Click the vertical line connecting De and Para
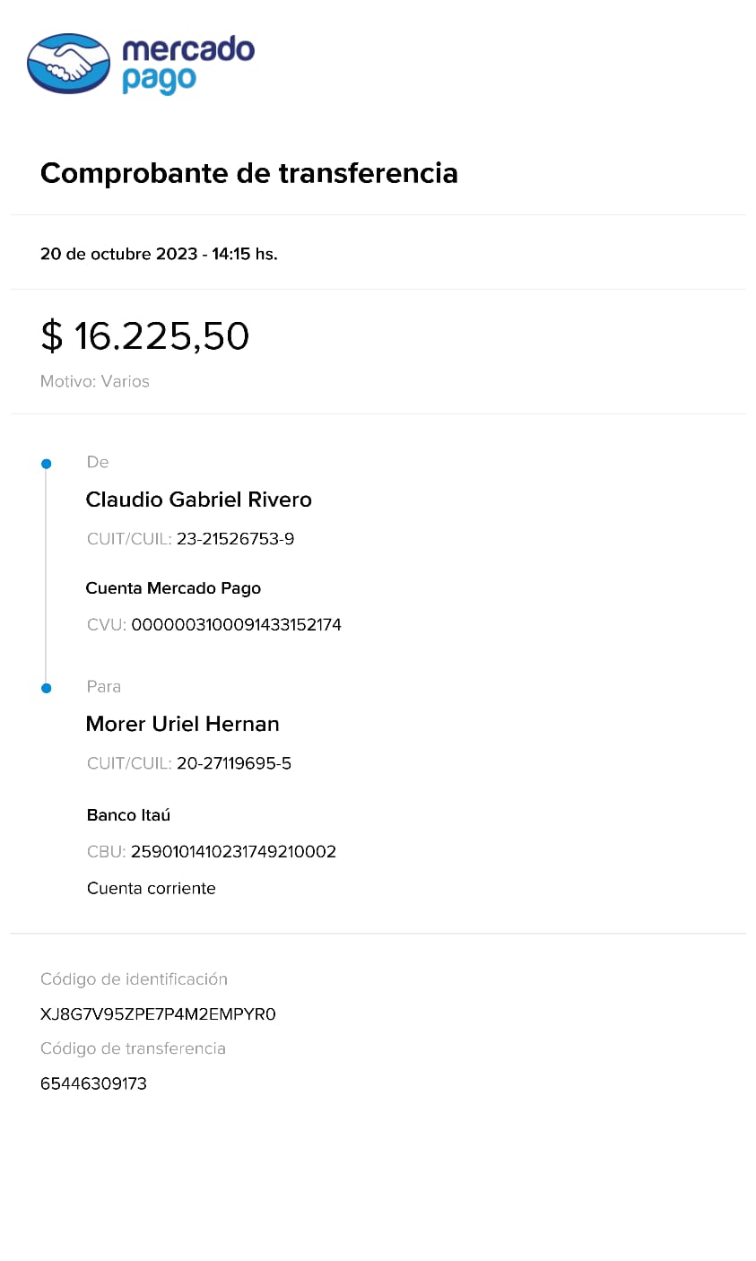Screen dimensions: 756x1261 click(x=46, y=576)
